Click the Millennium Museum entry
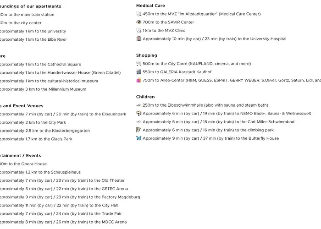This screenshot has width=321, height=229. pos(44,89)
